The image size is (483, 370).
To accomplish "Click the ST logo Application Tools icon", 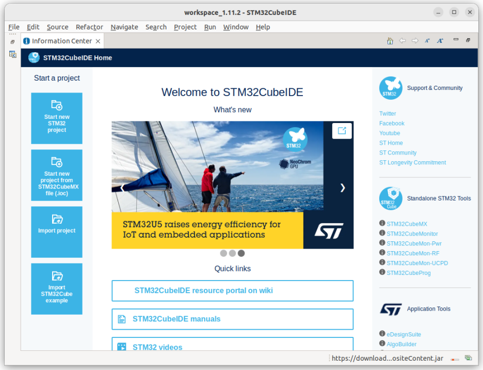I will pyautogui.click(x=391, y=309).
